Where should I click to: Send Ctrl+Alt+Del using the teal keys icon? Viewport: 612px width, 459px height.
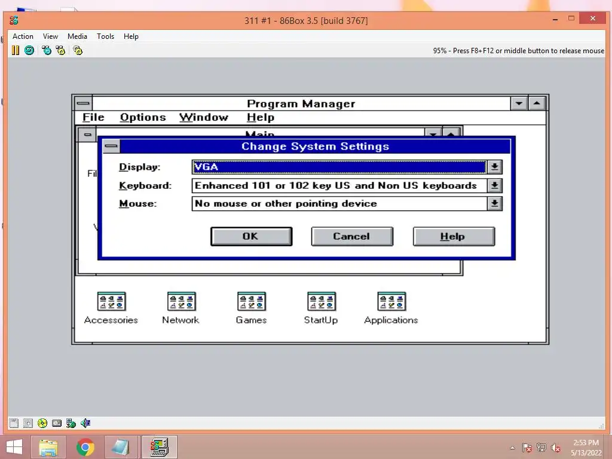tap(47, 50)
